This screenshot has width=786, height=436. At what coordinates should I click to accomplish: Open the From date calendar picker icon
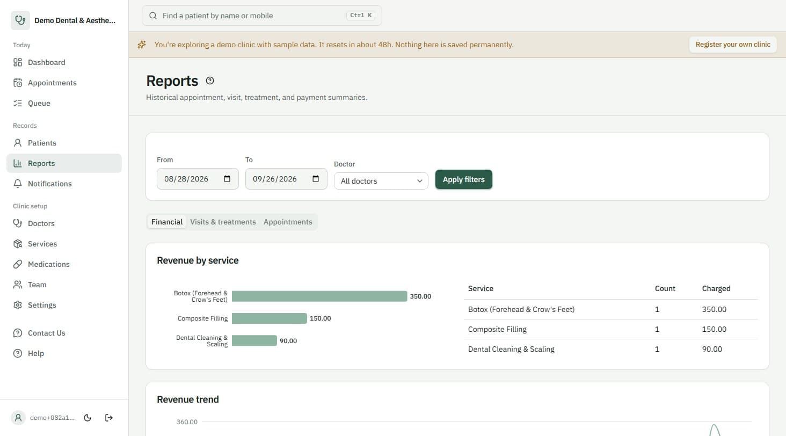click(227, 179)
